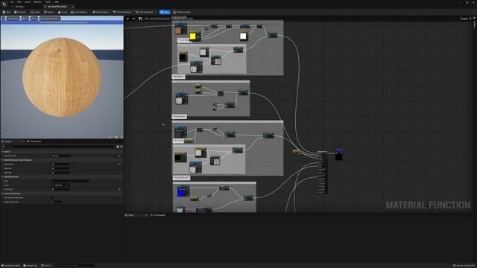This screenshot has width=477, height=268.
Task: Reset Default Value to default arrow
Action: pos(119,164)
